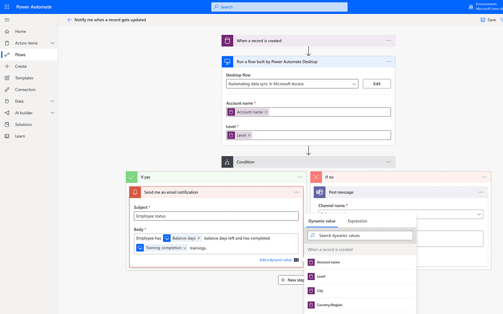This screenshot has width=503, height=314.
Task: Click the Subject field containing 'Employee status'
Action: pyautogui.click(x=216, y=216)
